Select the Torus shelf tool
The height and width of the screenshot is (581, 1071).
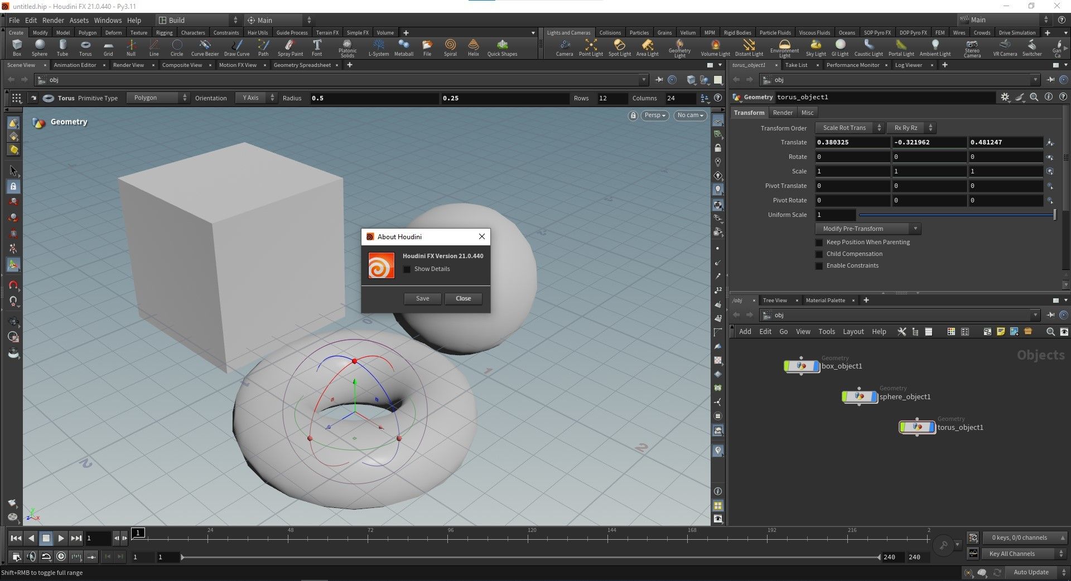pos(85,47)
